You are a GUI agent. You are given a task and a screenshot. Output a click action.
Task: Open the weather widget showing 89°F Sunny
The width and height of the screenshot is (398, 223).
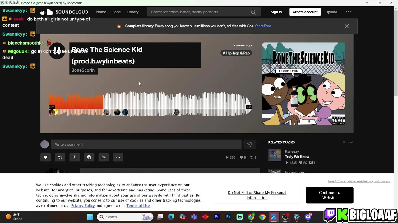14,217
